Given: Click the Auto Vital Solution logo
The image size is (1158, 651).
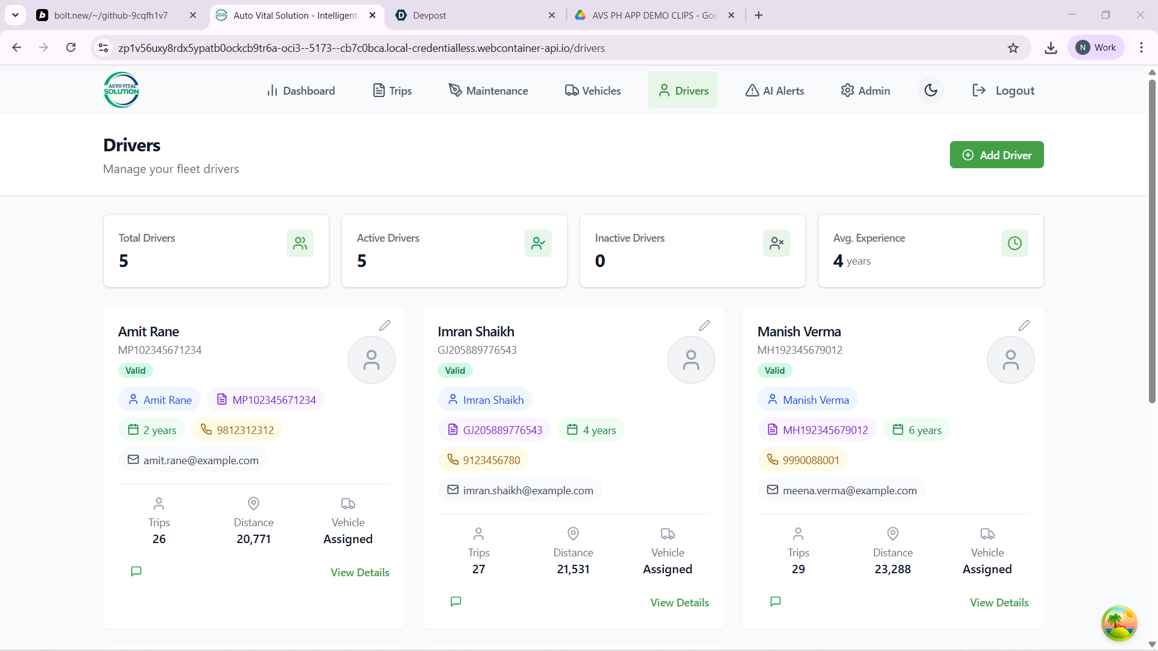Looking at the screenshot, I should click(121, 90).
